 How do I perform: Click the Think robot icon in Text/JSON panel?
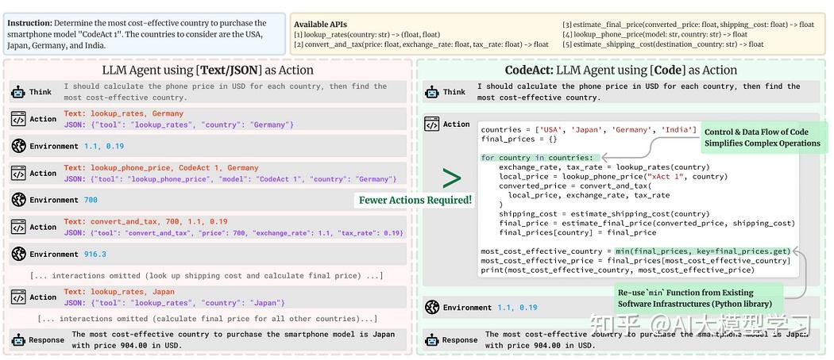[18, 92]
